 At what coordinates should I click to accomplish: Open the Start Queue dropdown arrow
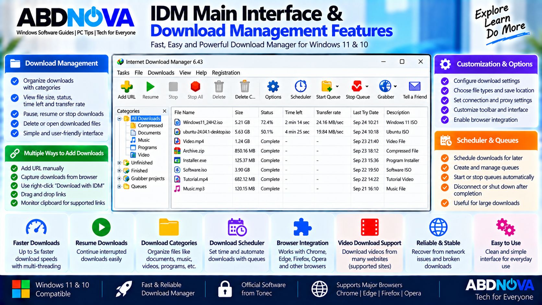(337, 87)
